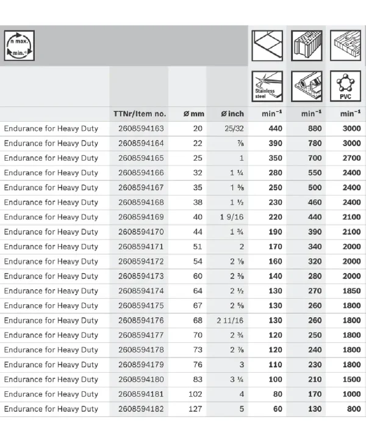Click the TTNr/Item no. column header

pos(140,114)
